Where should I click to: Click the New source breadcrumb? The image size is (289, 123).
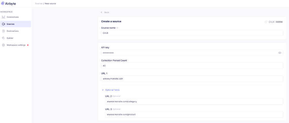51,3
